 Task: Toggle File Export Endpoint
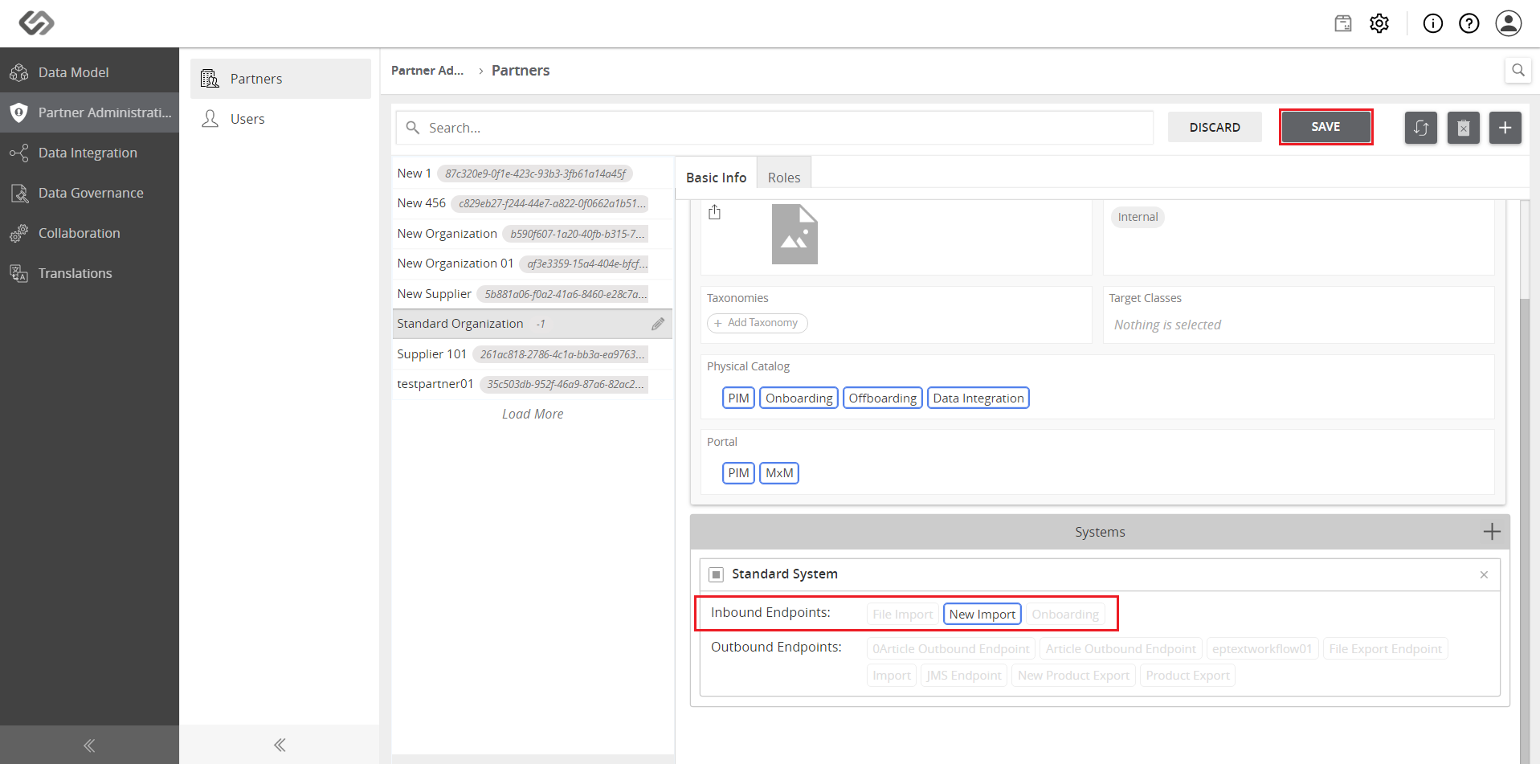(x=1385, y=649)
